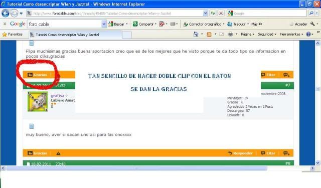
Task: Click the report warning triangle icon
Action: (x=58, y=153)
